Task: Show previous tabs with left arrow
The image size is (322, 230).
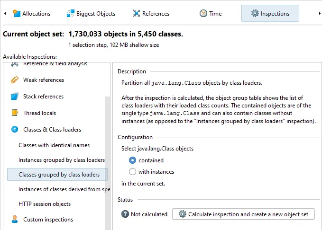Action: (5, 14)
